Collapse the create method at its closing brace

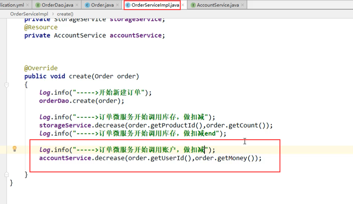(6, 175)
